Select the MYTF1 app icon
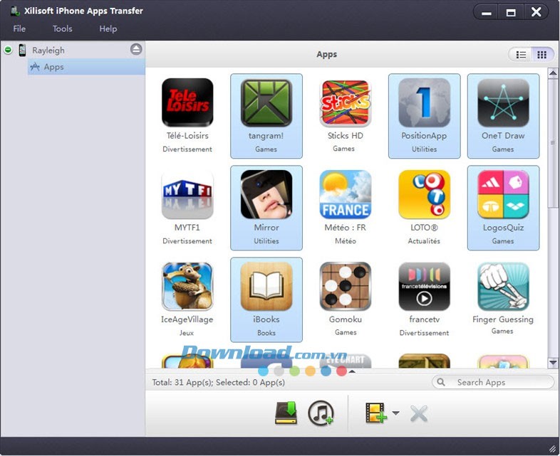The width and height of the screenshot is (560, 456). click(x=187, y=195)
